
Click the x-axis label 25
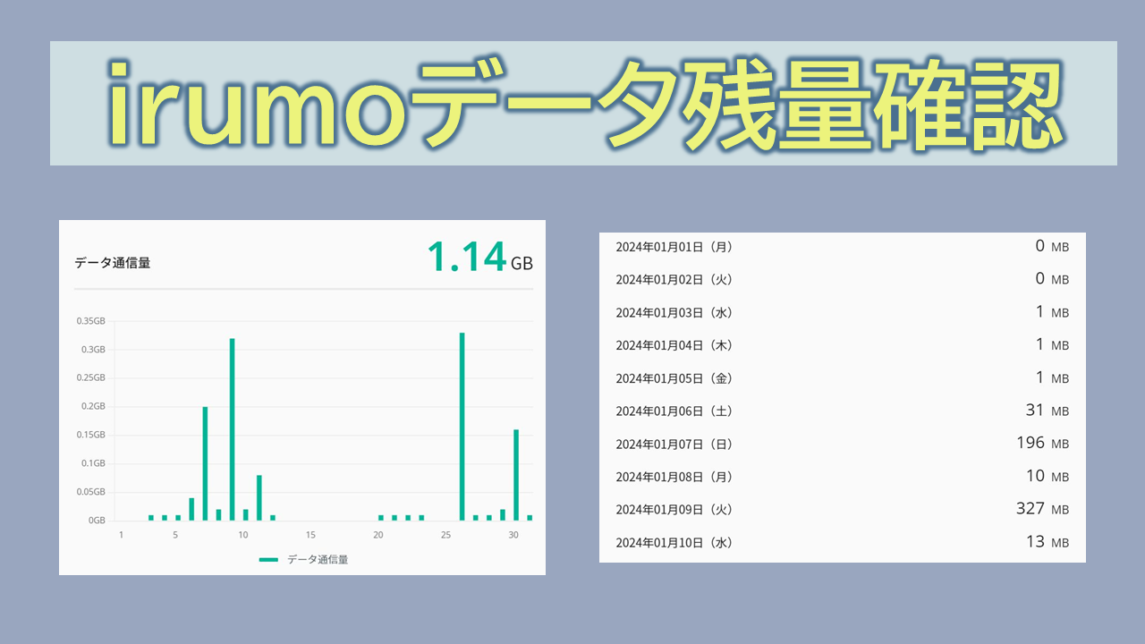[x=445, y=535]
